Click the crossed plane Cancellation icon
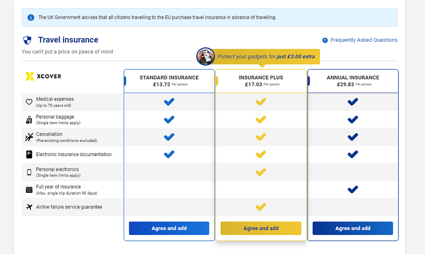 pos(29,137)
